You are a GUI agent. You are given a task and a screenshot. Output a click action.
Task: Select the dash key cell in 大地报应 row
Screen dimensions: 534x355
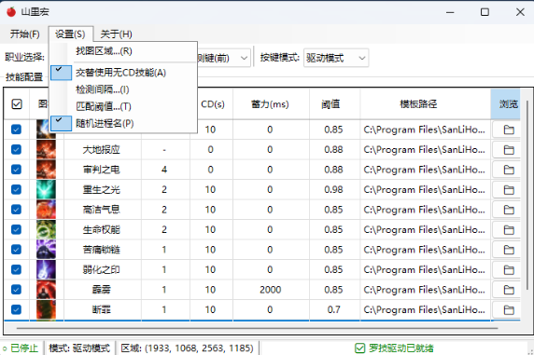click(x=164, y=150)
